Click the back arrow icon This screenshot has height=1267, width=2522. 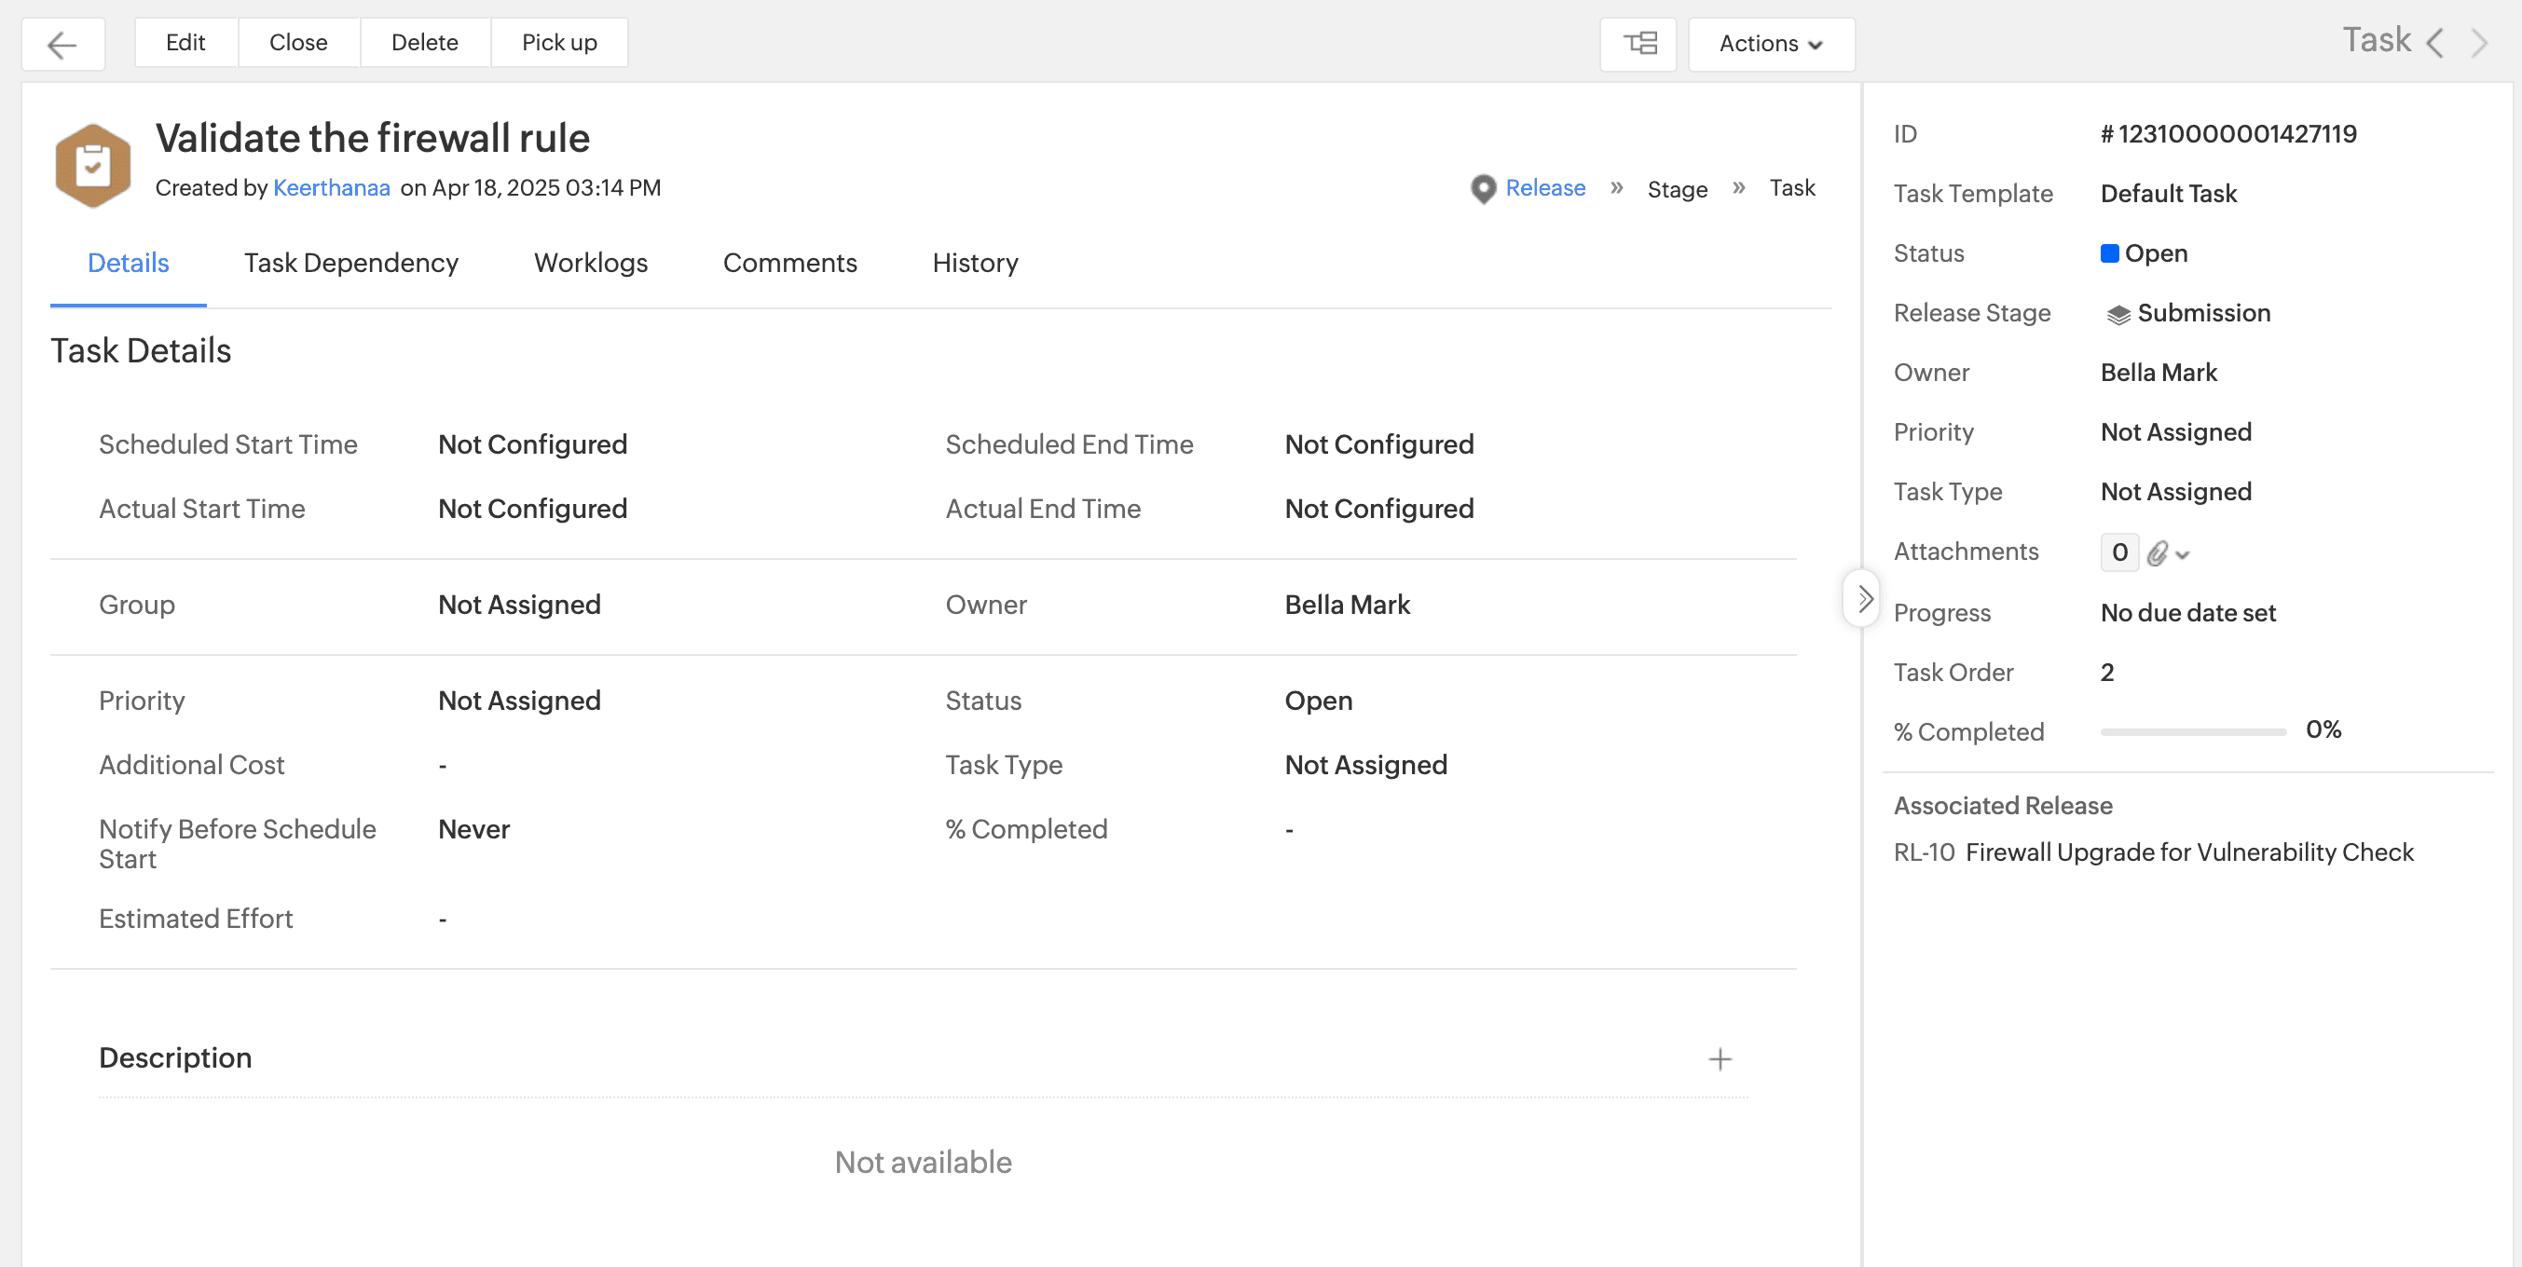click(x=62, y=44)
